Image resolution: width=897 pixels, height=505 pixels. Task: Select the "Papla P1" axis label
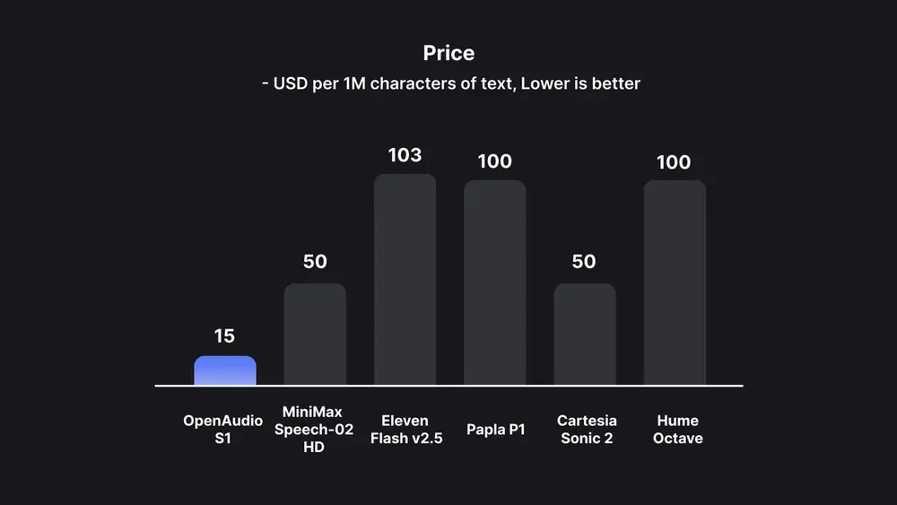click(496, 430)
